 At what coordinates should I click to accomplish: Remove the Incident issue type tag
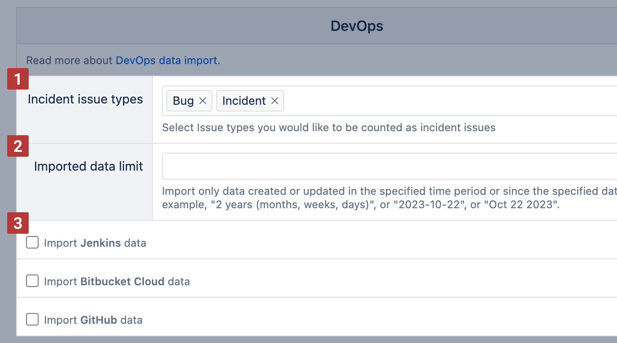[x=275, y=101]
